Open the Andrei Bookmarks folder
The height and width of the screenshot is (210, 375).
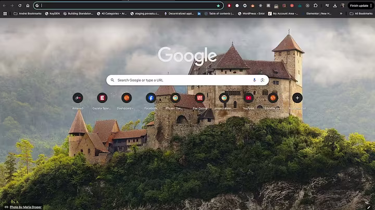coord(28,14)
